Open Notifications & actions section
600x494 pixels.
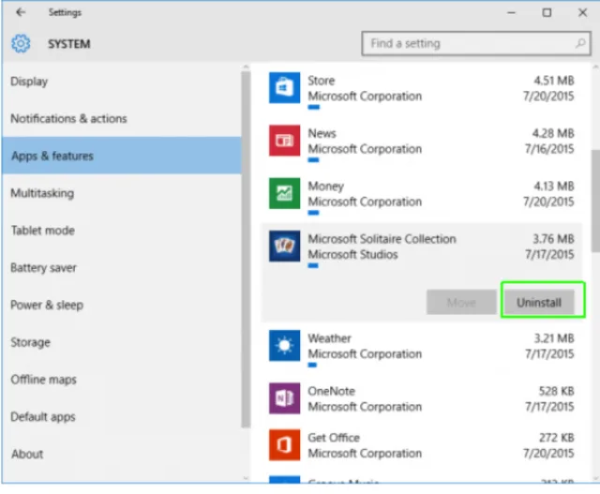(68, 119)
